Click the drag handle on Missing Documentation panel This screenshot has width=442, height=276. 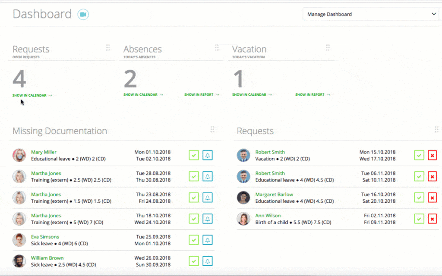(212, 129)
